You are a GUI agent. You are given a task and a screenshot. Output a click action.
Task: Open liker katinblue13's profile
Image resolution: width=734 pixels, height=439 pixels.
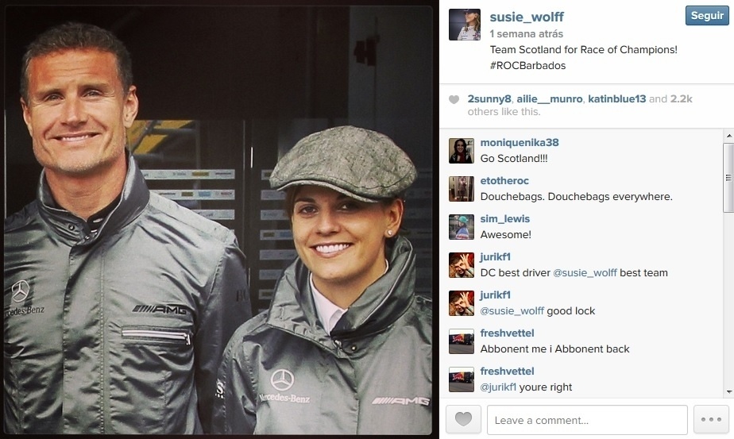point(617,98)
